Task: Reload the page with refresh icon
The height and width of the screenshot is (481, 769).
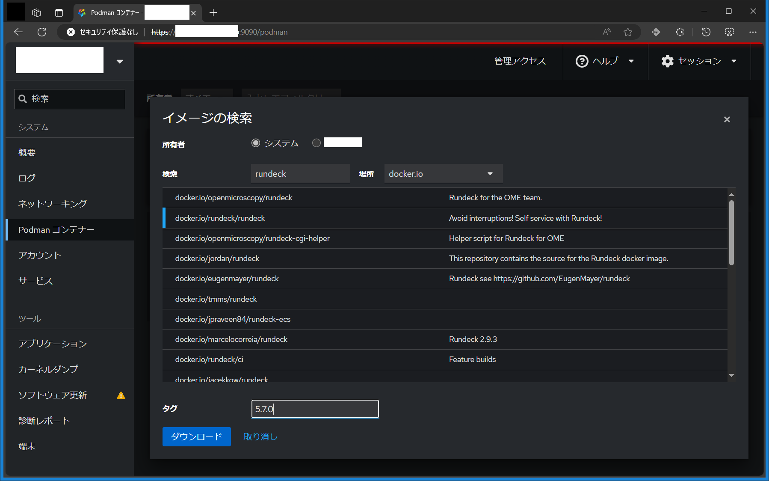Action: pos(42,32)
